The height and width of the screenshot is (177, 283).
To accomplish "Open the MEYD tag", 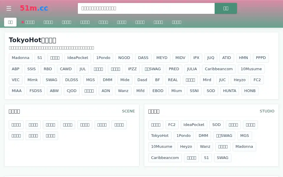I will coord(162,58).
